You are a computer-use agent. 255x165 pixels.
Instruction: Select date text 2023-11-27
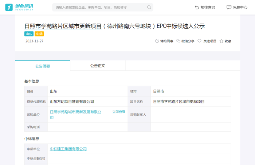click(x=34, y=41)
